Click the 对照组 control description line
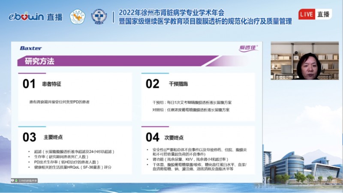This screenshot has width=343, height=193. point(191,110)
